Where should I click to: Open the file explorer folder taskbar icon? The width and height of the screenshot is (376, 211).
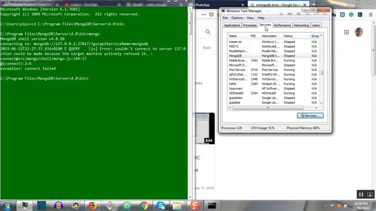[177, 206]
